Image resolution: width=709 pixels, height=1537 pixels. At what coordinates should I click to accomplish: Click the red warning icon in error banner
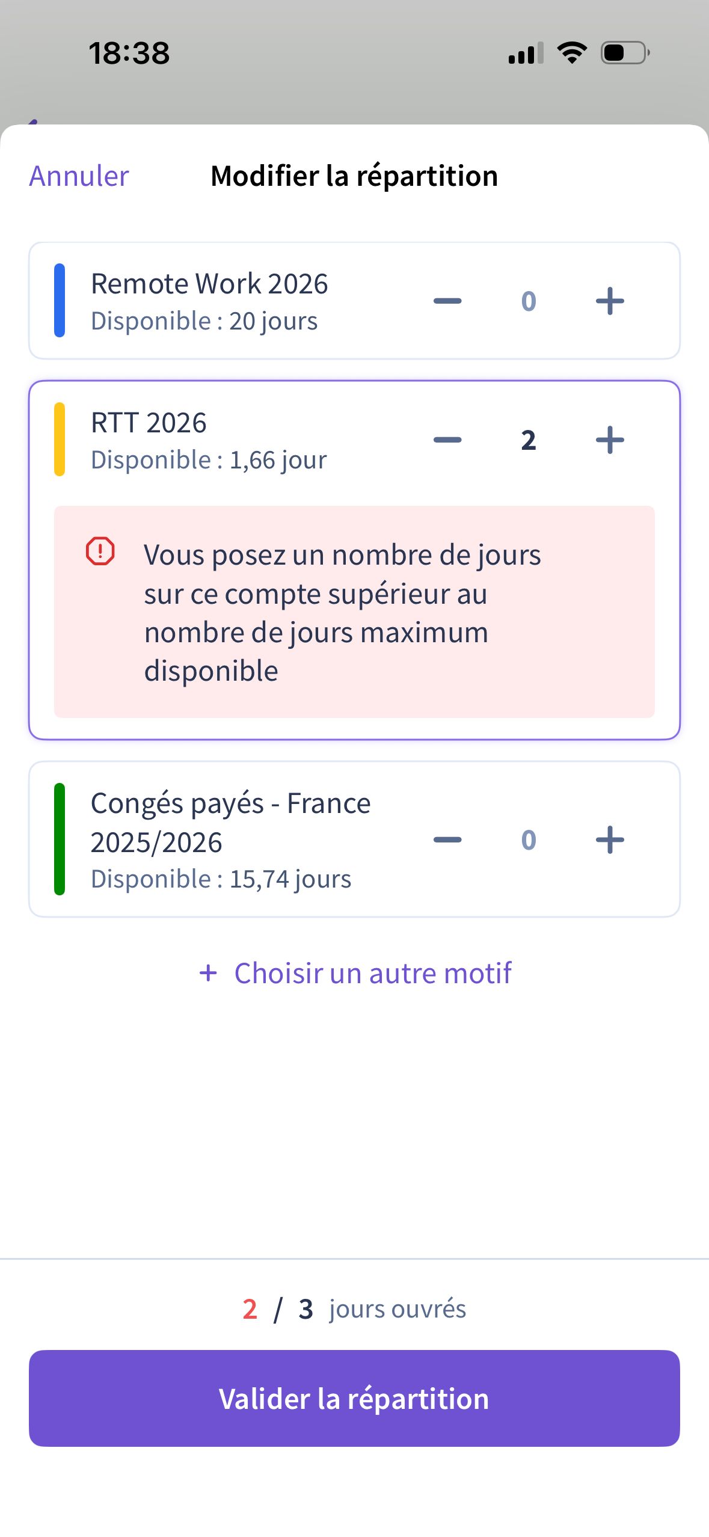coord(100,551)
